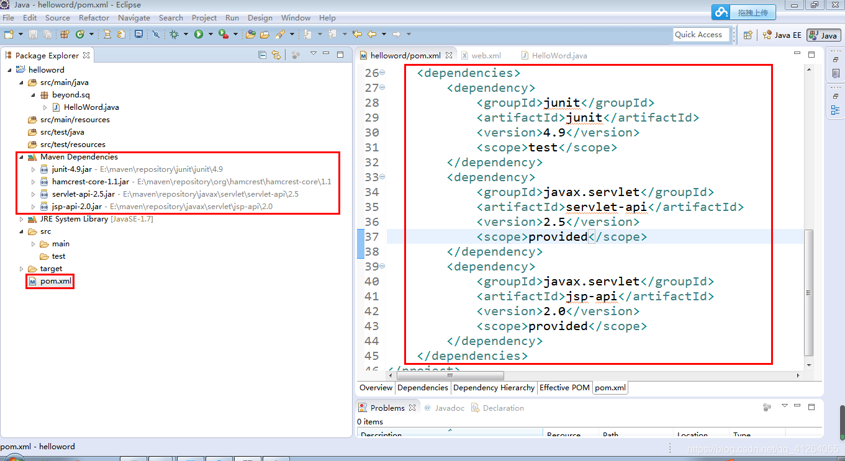The height and width of the screenshot is (461, 845).
Task: Open the dropdown next to the Run icon
Action: point(210,34)
